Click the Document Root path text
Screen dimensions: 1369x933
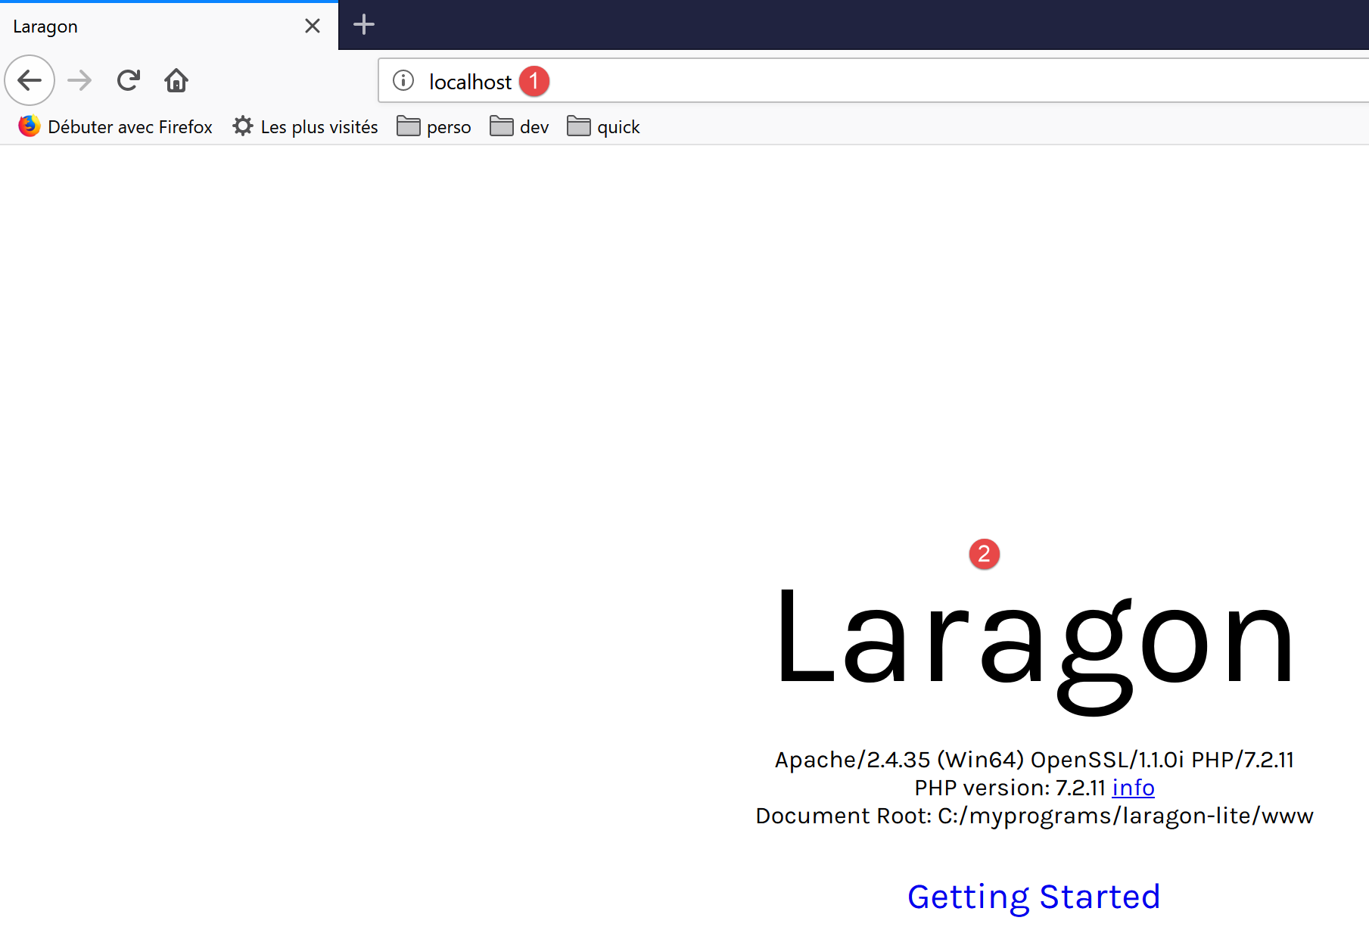click(1125, 816)
